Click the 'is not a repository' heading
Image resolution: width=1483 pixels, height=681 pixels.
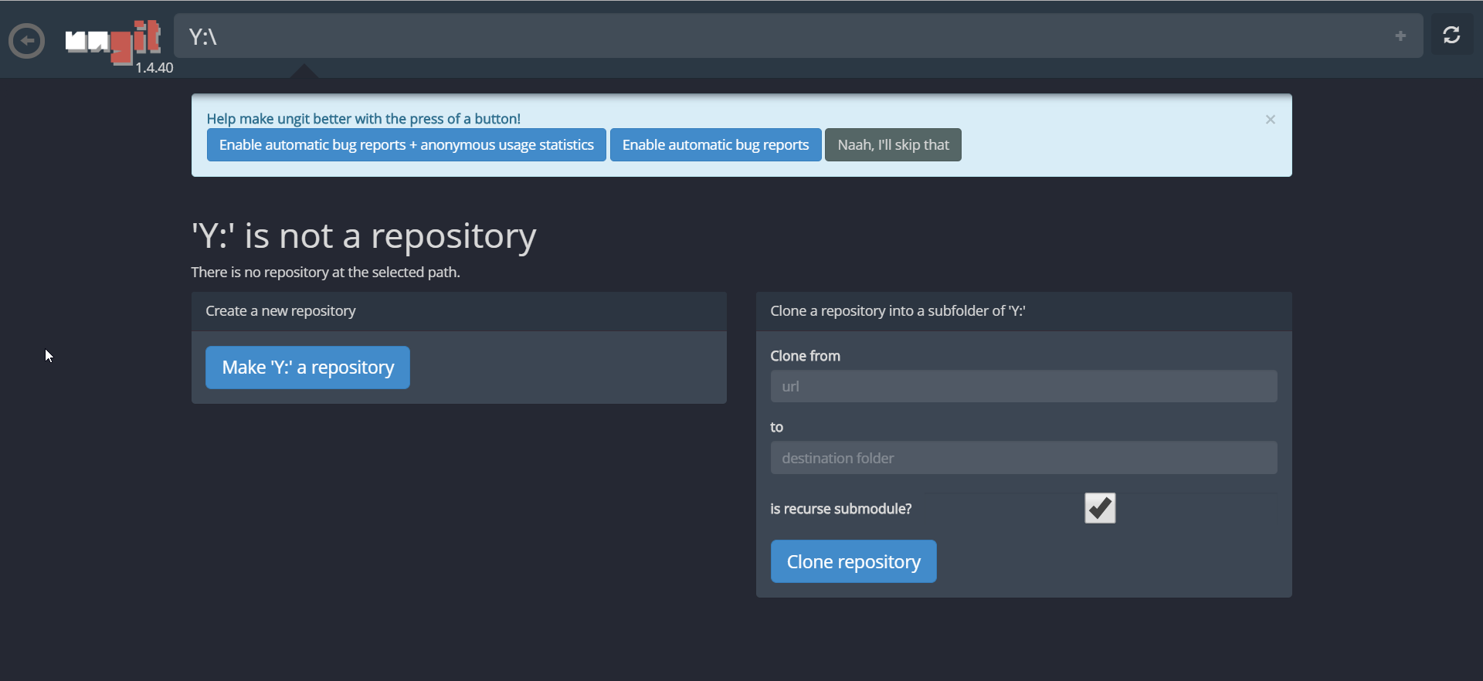pyautogui.click(x=364, y=236)
